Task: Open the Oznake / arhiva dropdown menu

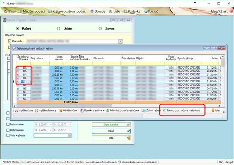Action: tap(104, 110)
